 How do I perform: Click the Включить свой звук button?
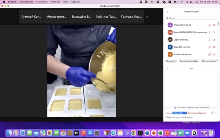[189, 61]
